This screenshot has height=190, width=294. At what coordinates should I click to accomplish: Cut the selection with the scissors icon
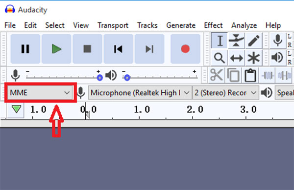coord(217,75)
